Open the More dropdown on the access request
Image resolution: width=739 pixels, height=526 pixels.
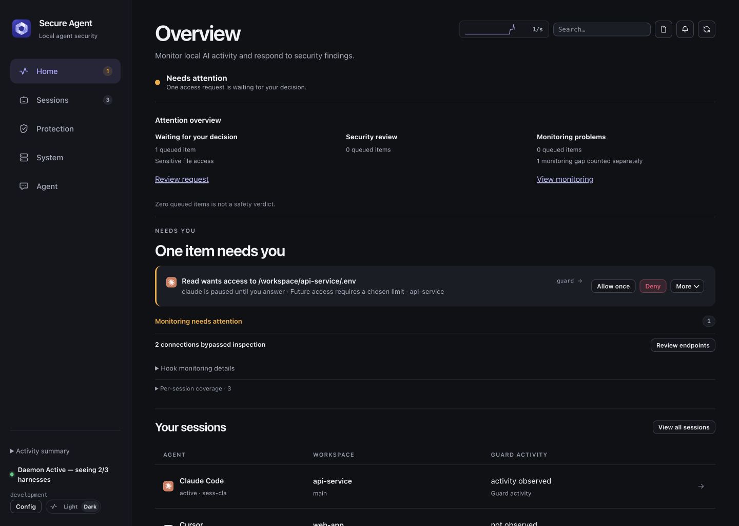tap(687, 286)
